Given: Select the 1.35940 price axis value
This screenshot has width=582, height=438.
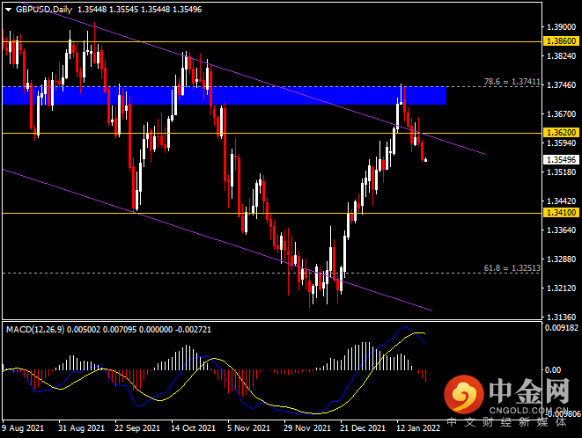Looking at the screenshot, I should (x=562, y=143).
